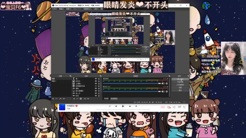The height and width of the screenshot is (138, 246).
Task: Switch to the 混音器 tab
Action: (x=106, y=98)
